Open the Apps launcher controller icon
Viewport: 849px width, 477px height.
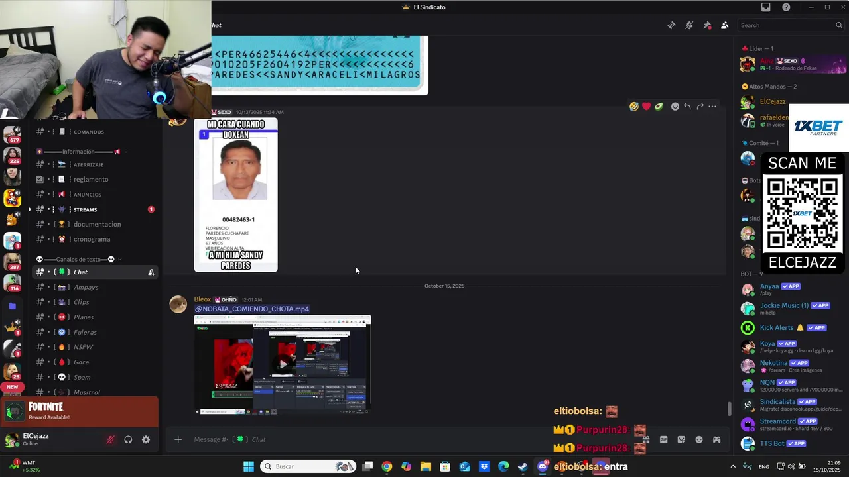716,439
